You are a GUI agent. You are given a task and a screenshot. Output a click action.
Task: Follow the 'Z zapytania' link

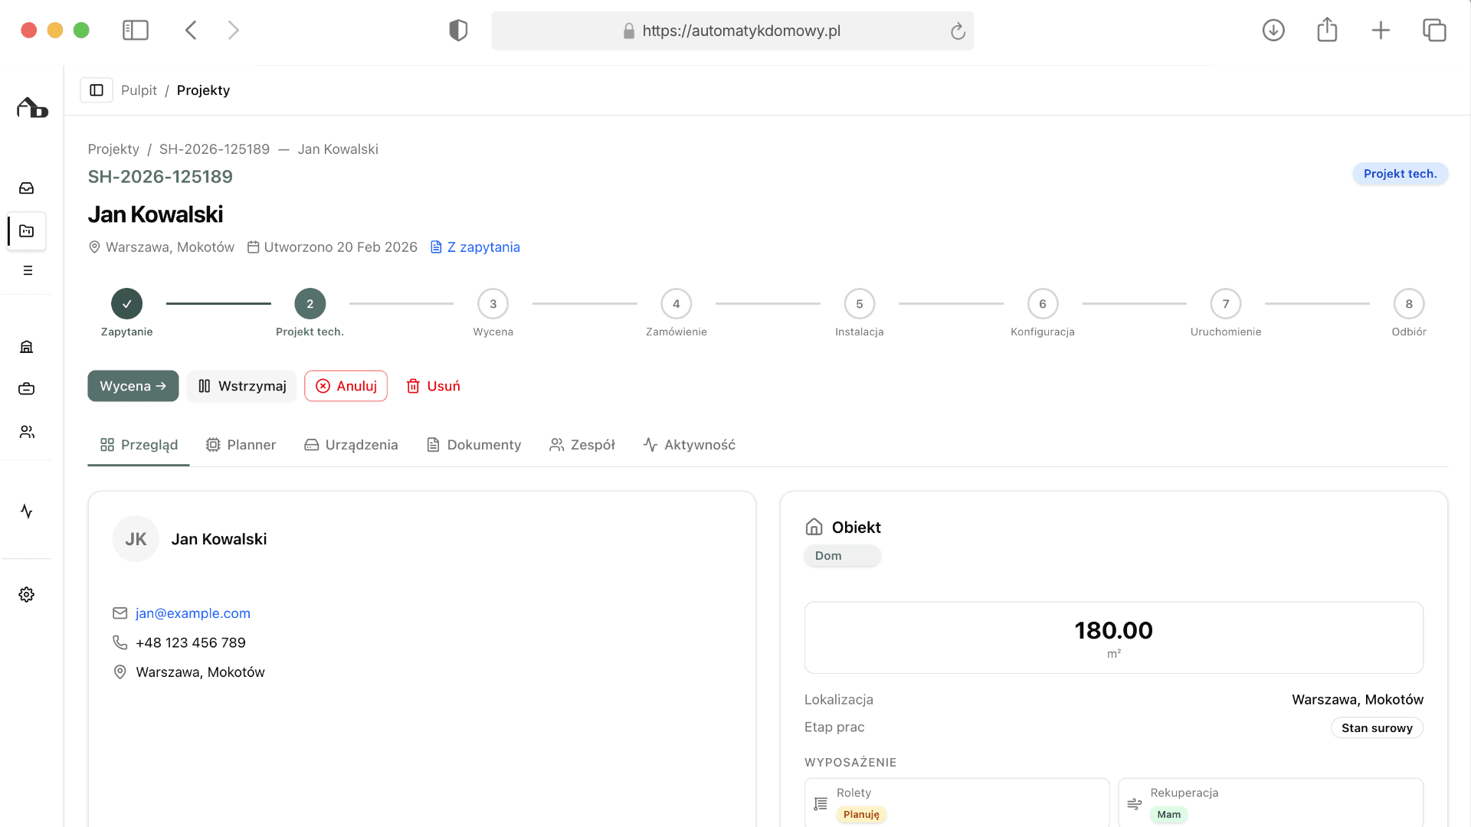[x=475, y=247]
